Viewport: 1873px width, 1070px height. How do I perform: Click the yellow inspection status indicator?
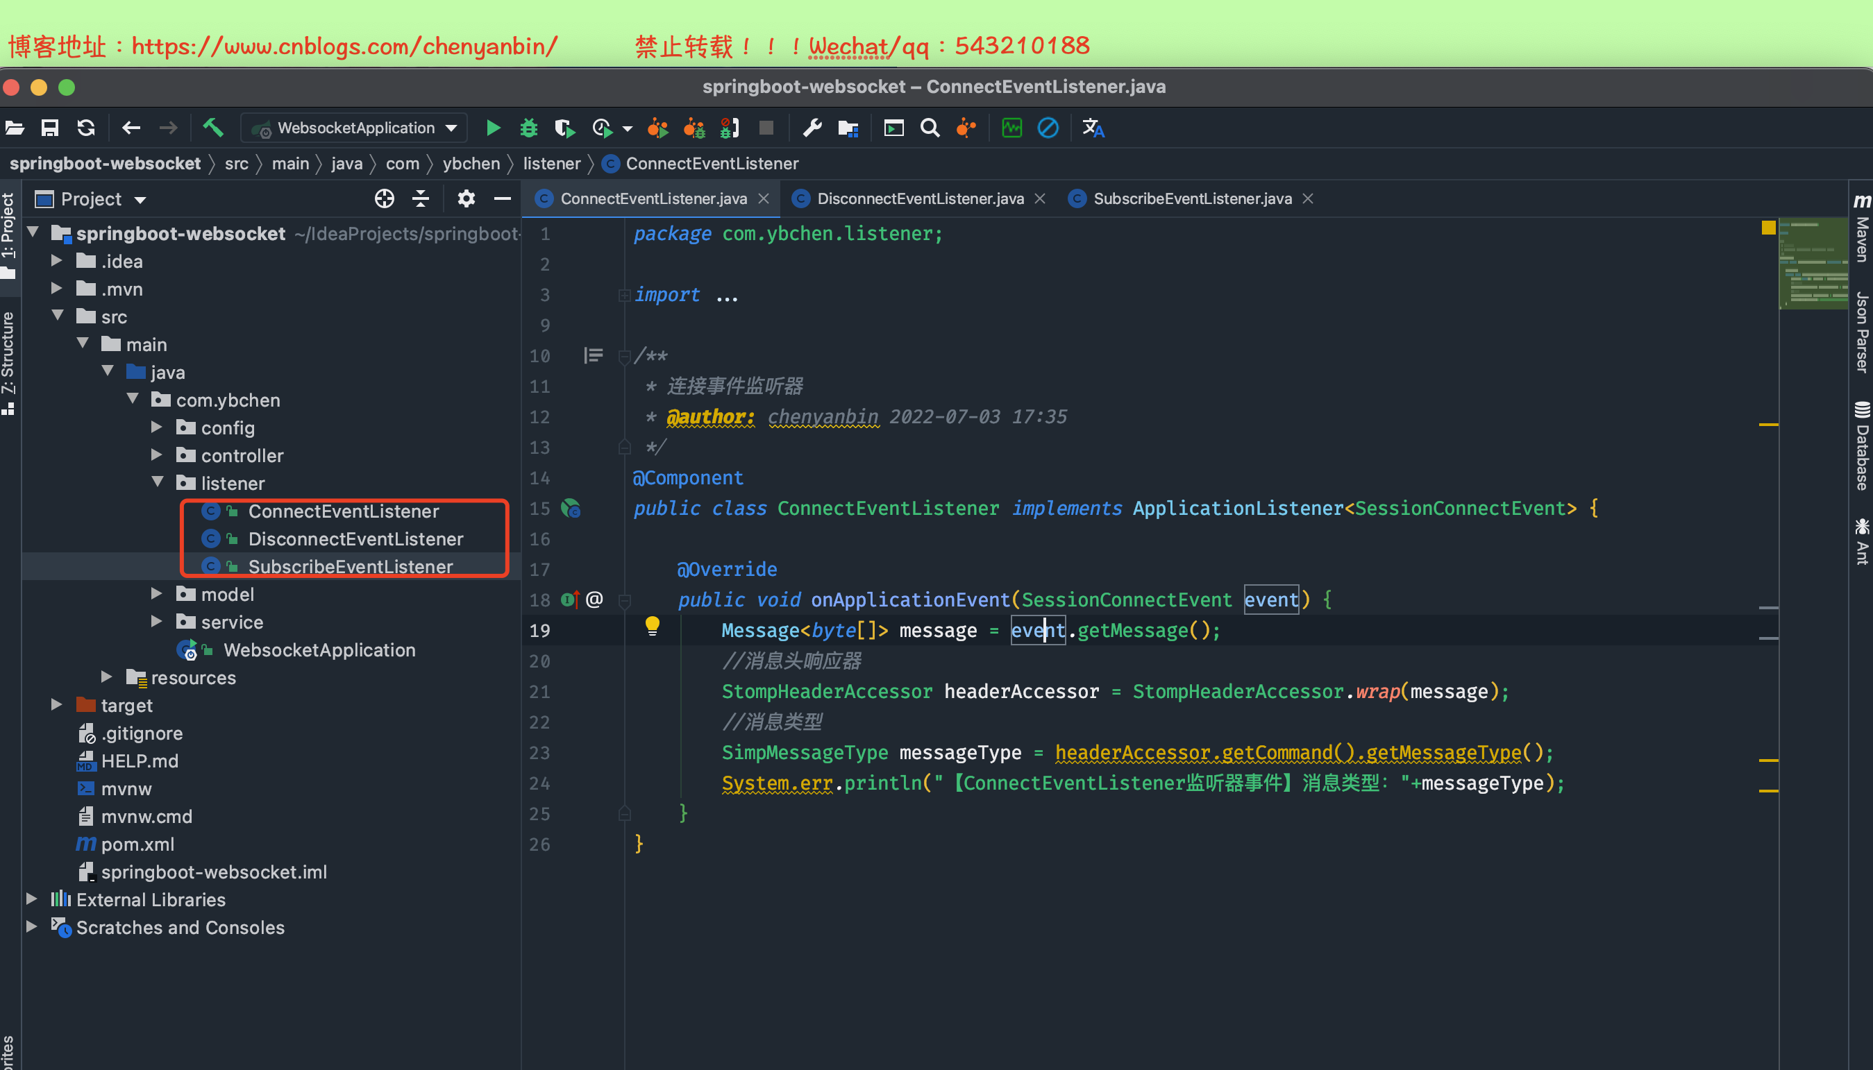coord(1768,228)
